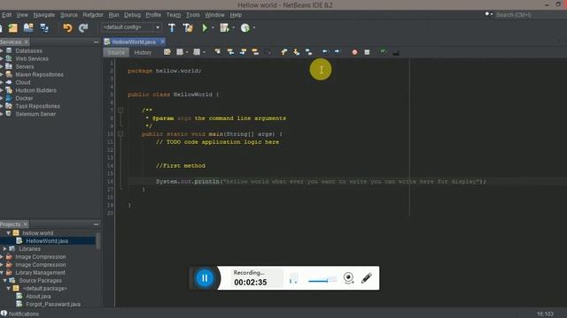Close the HellowWorld.java tab
This screenshot has width=567, height=318.
tap(162, 42)
